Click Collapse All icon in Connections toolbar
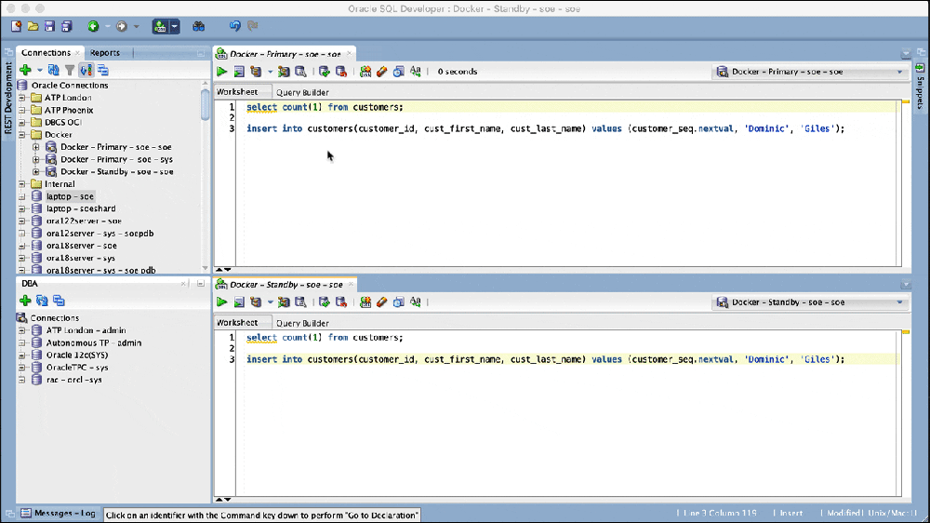Image resolution: width=930 pixels, height=523 pixels. tap(103, 70)
